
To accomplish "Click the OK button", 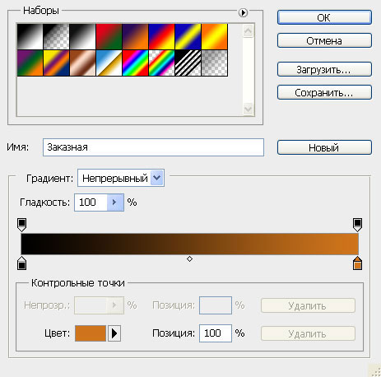I will 324,17.
